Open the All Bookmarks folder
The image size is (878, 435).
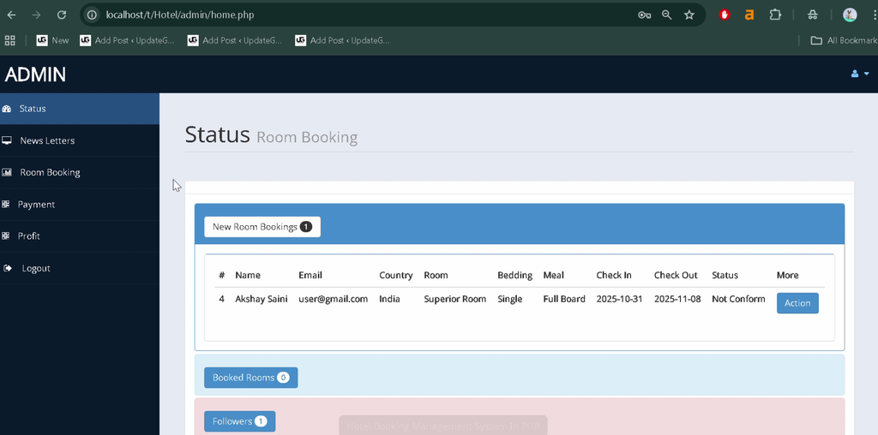844,40
